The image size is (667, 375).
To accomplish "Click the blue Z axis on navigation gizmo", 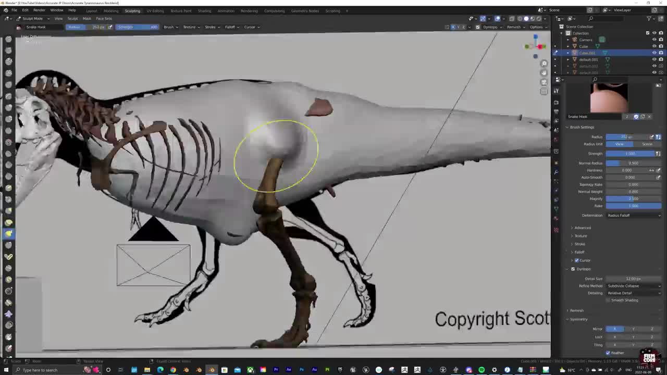I will pyautogui.click(x=535, y=37).
